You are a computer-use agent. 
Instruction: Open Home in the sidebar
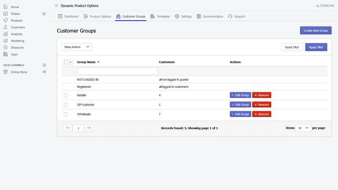click(15, 7)
